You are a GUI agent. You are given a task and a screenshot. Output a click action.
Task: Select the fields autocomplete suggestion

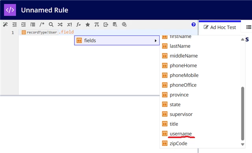pos(117,40)
